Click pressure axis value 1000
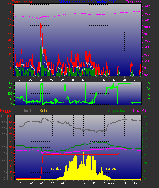The height and width of the screenshot is (188, 159). 147,41
